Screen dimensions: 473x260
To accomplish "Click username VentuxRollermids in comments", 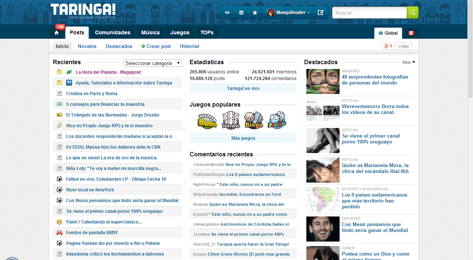I will pyautogui.click(x=209, y=164).
